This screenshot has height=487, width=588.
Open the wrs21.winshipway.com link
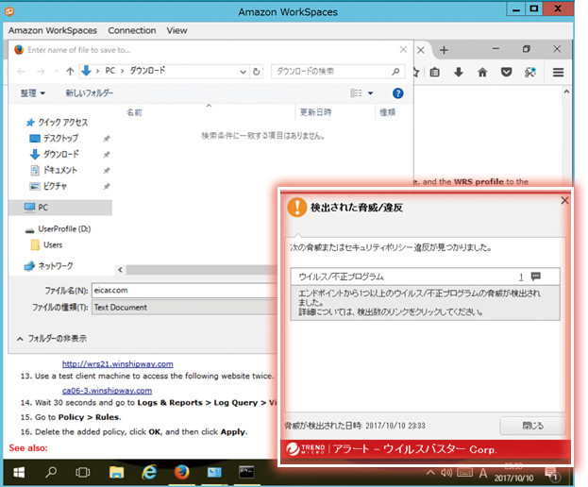click(x=118, y=363)
